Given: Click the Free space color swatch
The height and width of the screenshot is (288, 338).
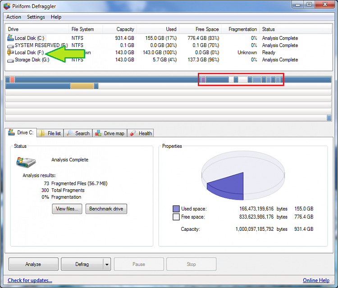Looking at the screenshot, I should coord(176,217).
